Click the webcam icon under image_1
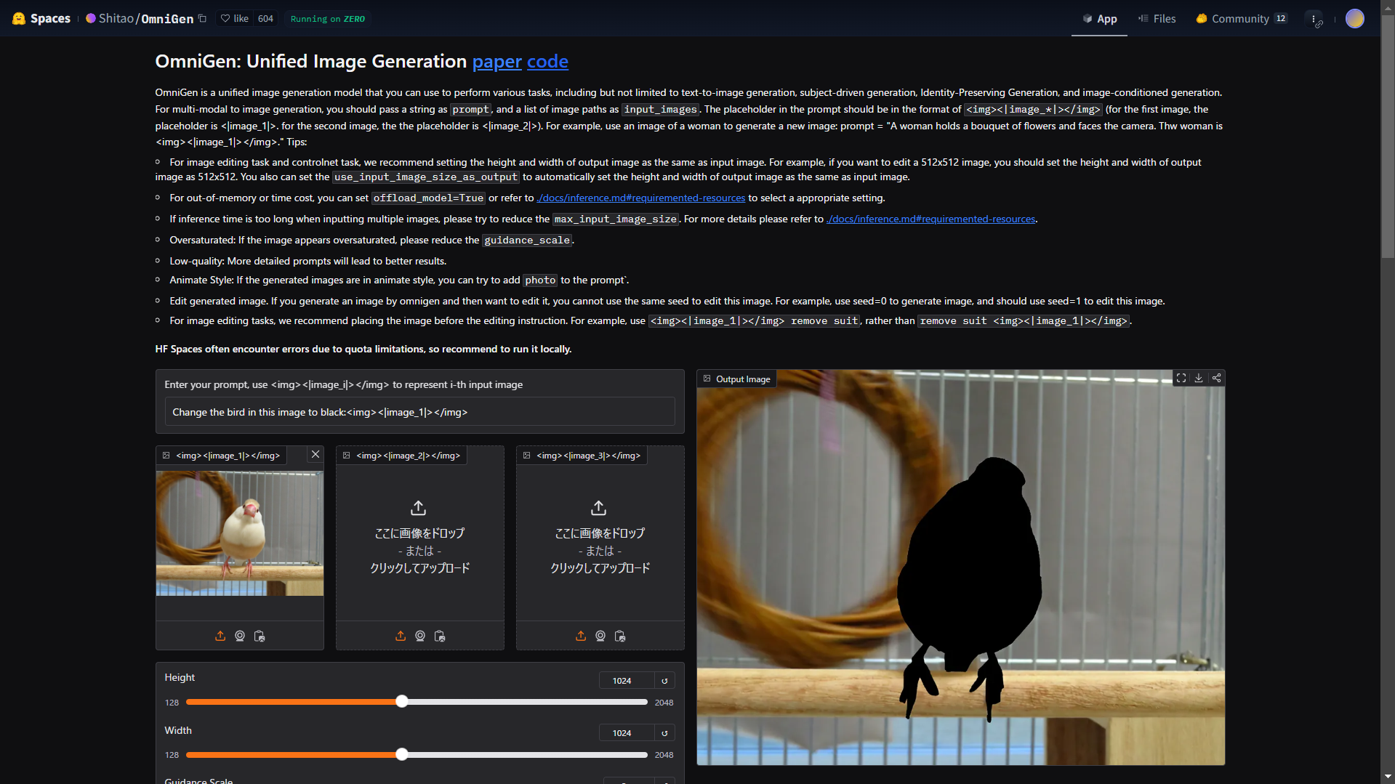 click(240, 637)
